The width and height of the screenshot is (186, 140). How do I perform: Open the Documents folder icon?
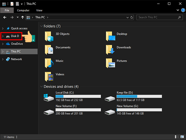[49, 50]
